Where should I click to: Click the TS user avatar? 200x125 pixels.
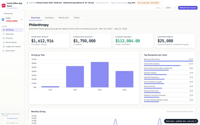point(3,19)
